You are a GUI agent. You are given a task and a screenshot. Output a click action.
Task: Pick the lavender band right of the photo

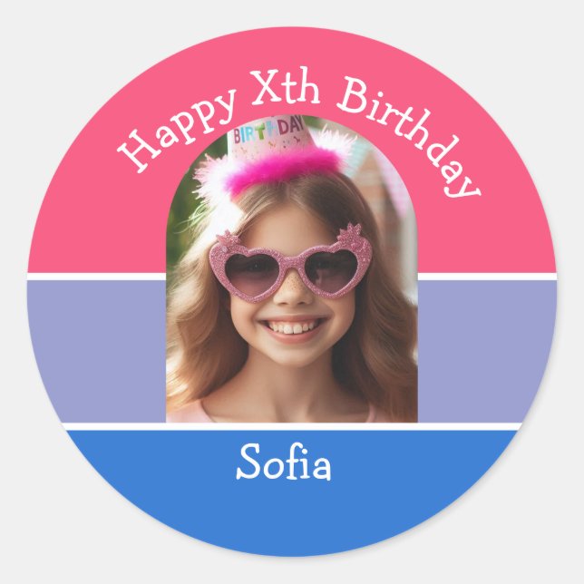tap(487, 351)
